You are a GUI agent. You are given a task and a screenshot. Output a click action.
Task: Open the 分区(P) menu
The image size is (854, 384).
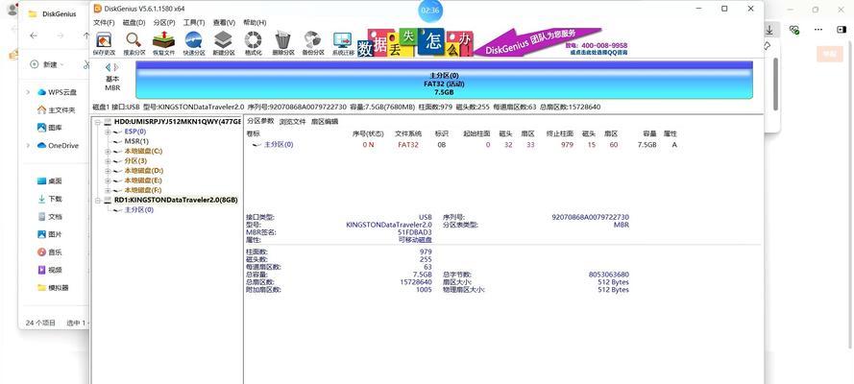click(164, 22)
